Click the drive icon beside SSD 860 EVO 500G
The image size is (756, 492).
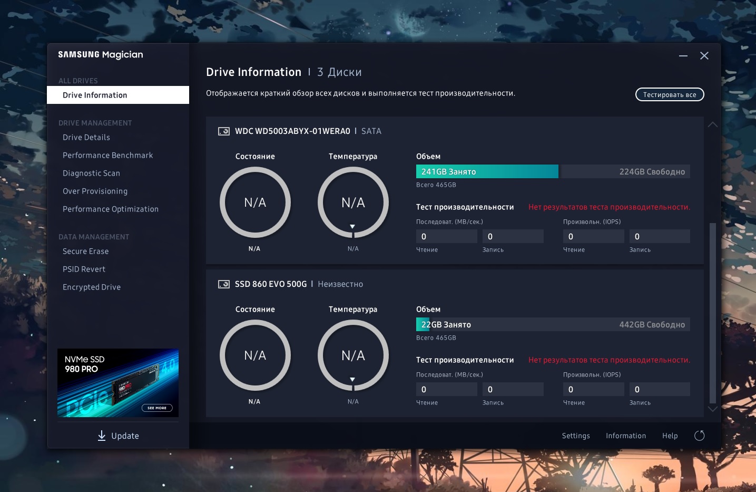point(224,284)
